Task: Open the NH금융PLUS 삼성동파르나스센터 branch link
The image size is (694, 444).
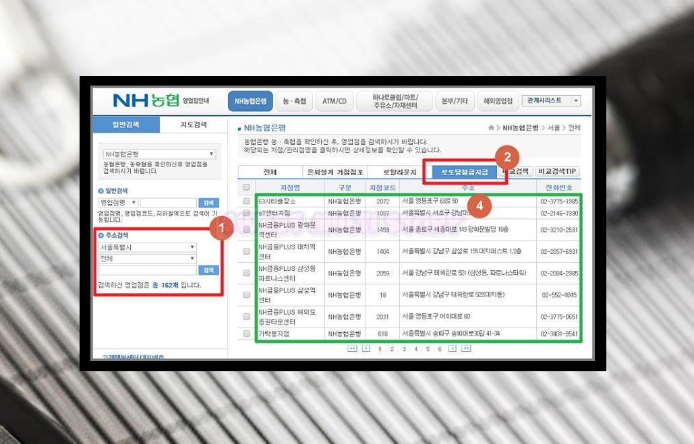Action: click(287, 273)
